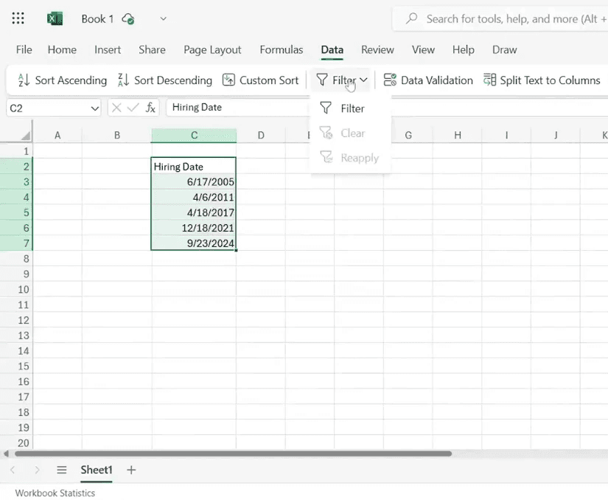Click the ribbon Filter funnel icon
Viewport: 608px width, 500px height.
[322, 80]
